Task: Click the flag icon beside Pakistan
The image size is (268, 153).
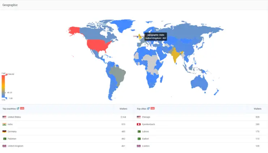Action: pyautogui.click(x=5, y=139)
